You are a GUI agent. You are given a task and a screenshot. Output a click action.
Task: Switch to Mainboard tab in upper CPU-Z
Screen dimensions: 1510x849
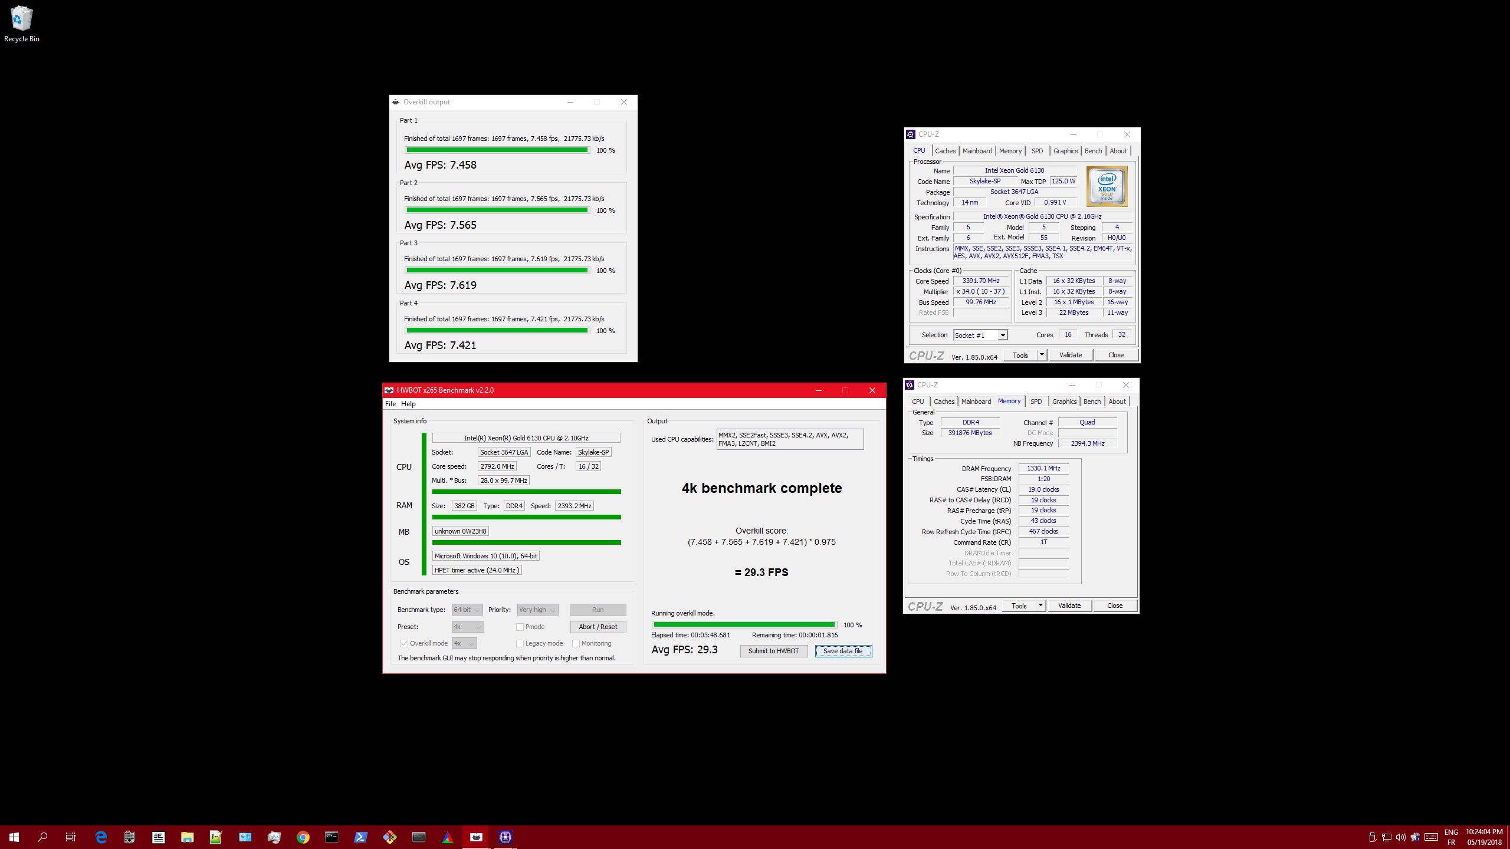(977, 151)
